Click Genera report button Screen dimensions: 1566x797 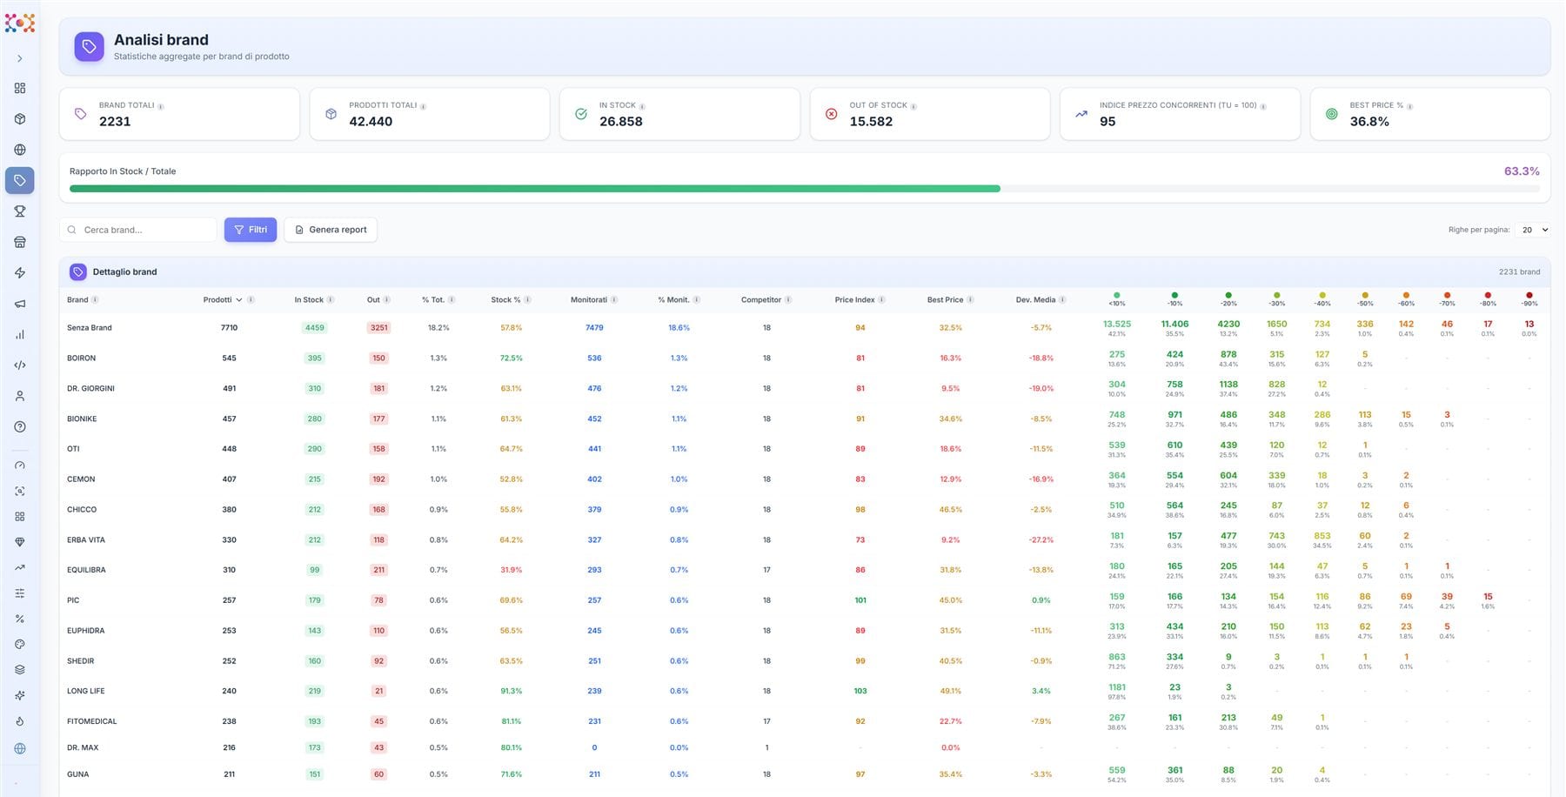(331, 230)
